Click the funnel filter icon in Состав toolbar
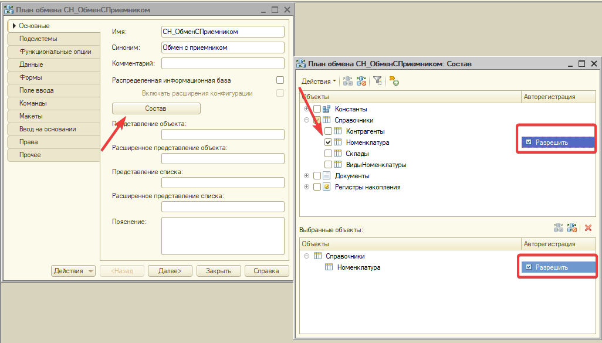Viewport: 602px width, 343px height. click(x=378, y=81)
